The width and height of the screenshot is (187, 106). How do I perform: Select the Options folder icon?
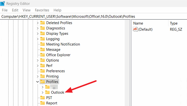click(42, 60)
